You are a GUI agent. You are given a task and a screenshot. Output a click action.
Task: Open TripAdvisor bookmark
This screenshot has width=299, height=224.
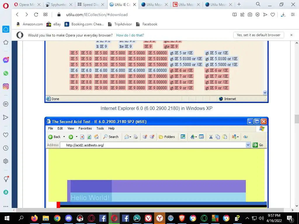(x=120, y=24)
